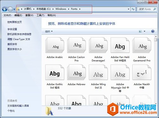Open 联机获取字体详细信息 link
159x118 pixels.
pos(19,34)
